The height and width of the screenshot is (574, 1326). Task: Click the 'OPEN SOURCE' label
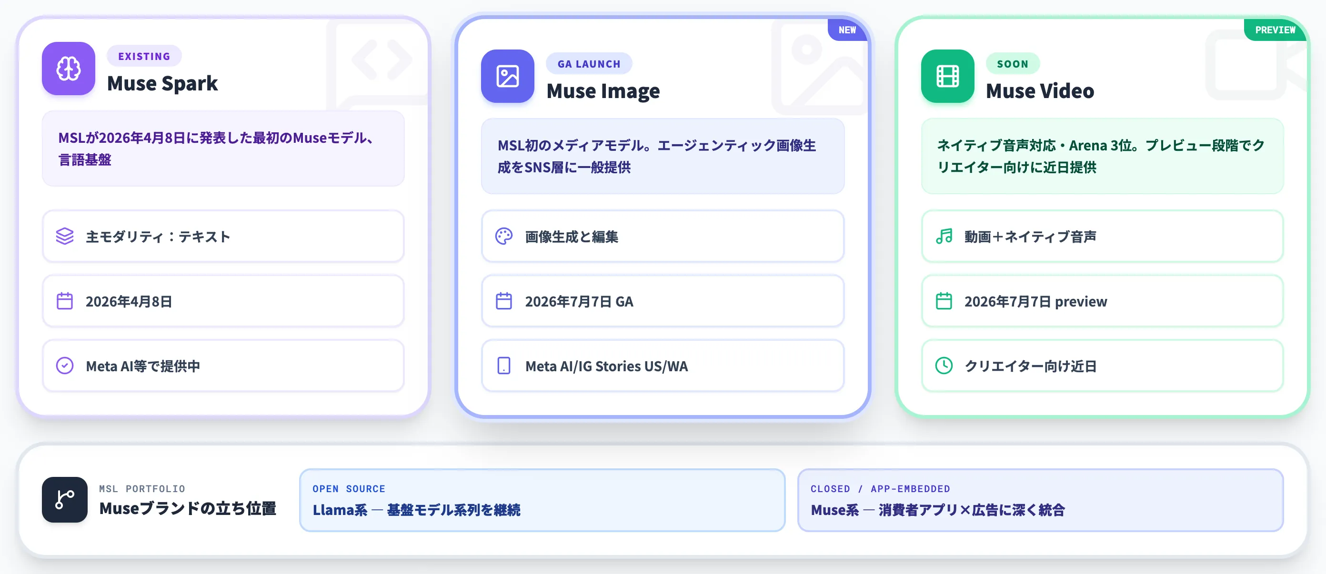point(349,489)
